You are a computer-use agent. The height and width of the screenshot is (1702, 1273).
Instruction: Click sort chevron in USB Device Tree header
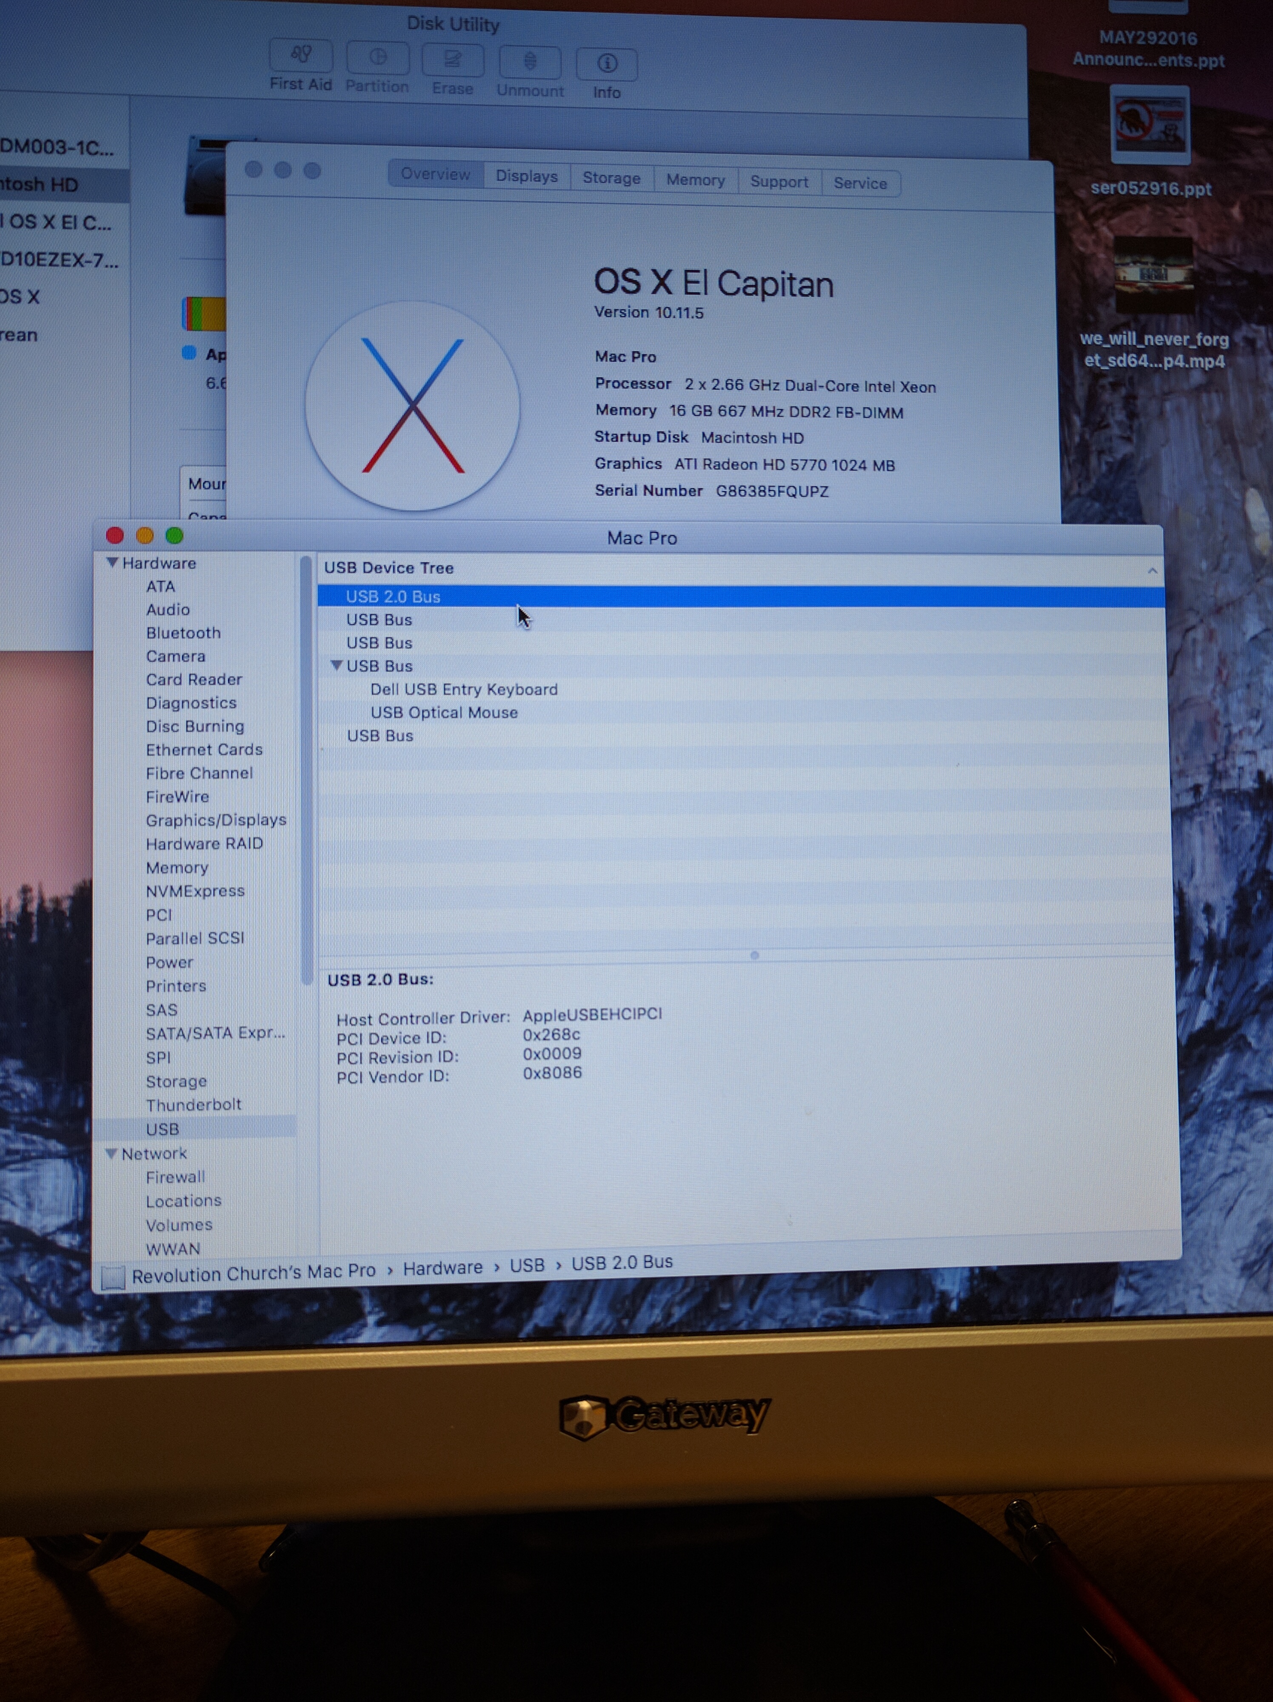[1152, 571]
